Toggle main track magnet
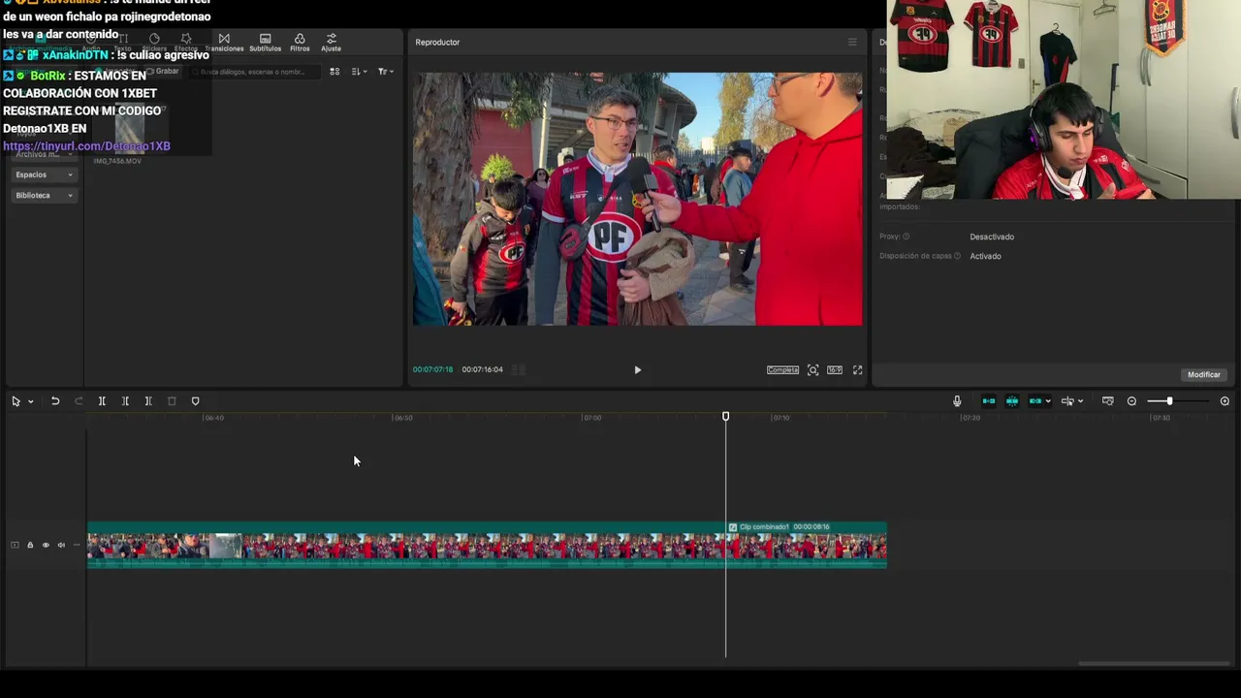This screenshot has height=698, width=1241. [989, 401]
